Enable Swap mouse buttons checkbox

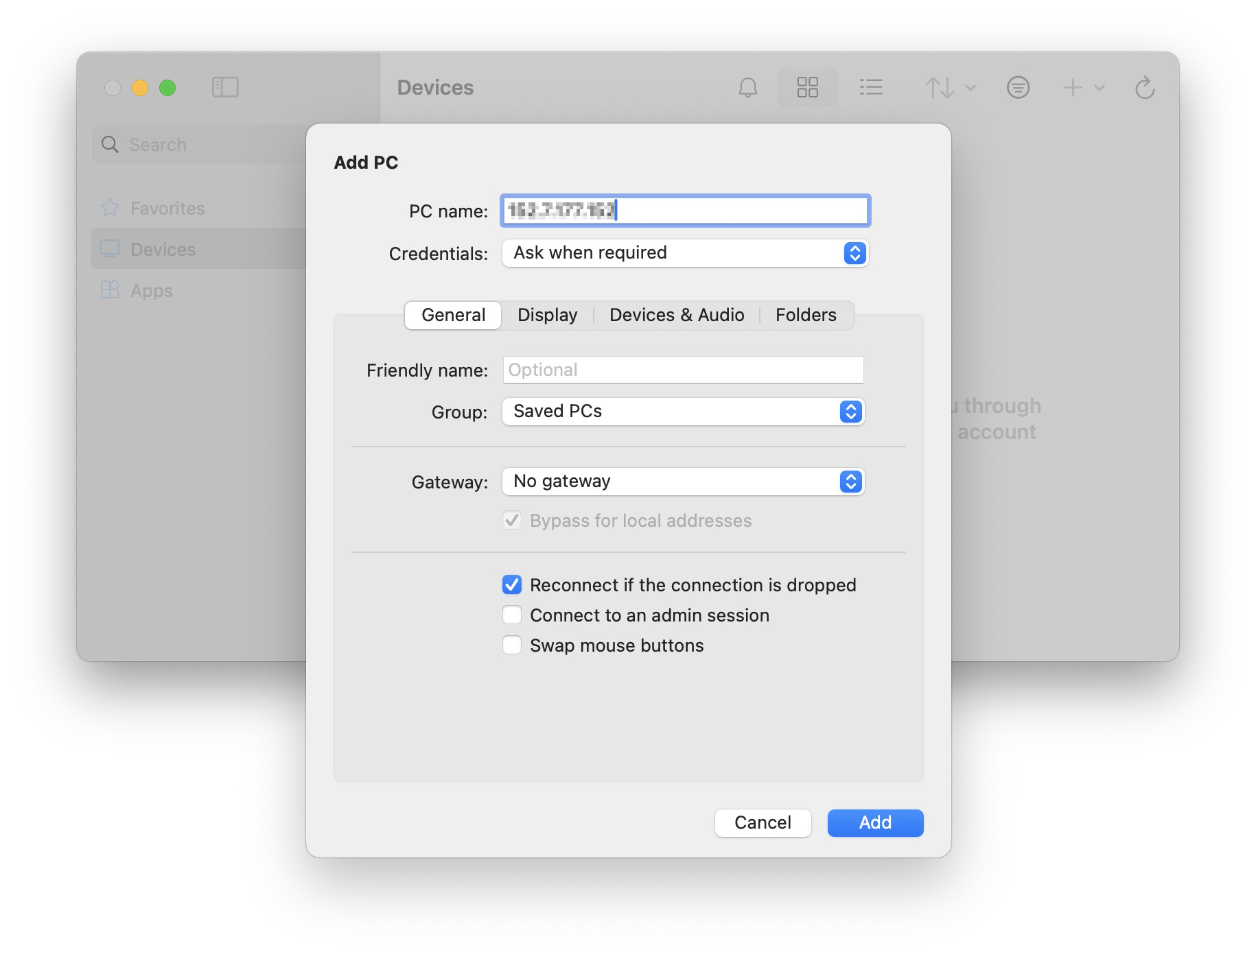512,646
